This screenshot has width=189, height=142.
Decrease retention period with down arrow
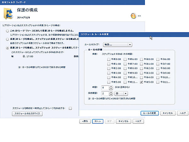tap(111, 95)
